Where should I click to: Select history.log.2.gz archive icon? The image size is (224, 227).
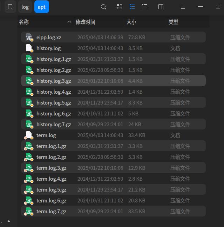[x=29, y=70]
